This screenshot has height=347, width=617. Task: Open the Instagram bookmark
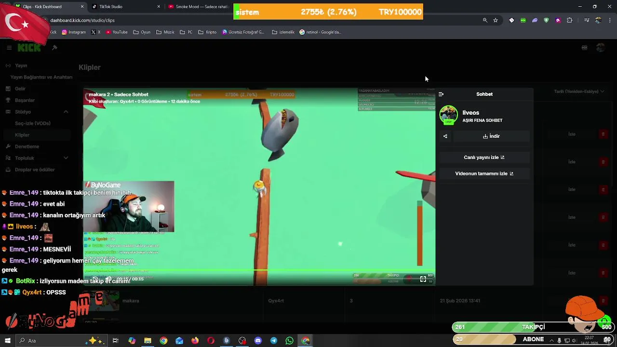(x=74, y=32)
